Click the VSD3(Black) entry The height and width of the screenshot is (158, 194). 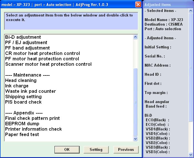point(158,147)
